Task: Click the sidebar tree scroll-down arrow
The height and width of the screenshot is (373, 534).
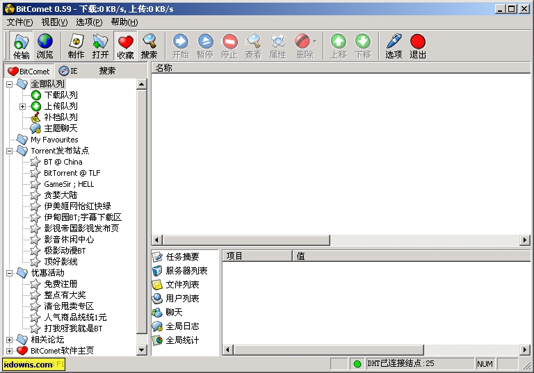Action: 142,350
